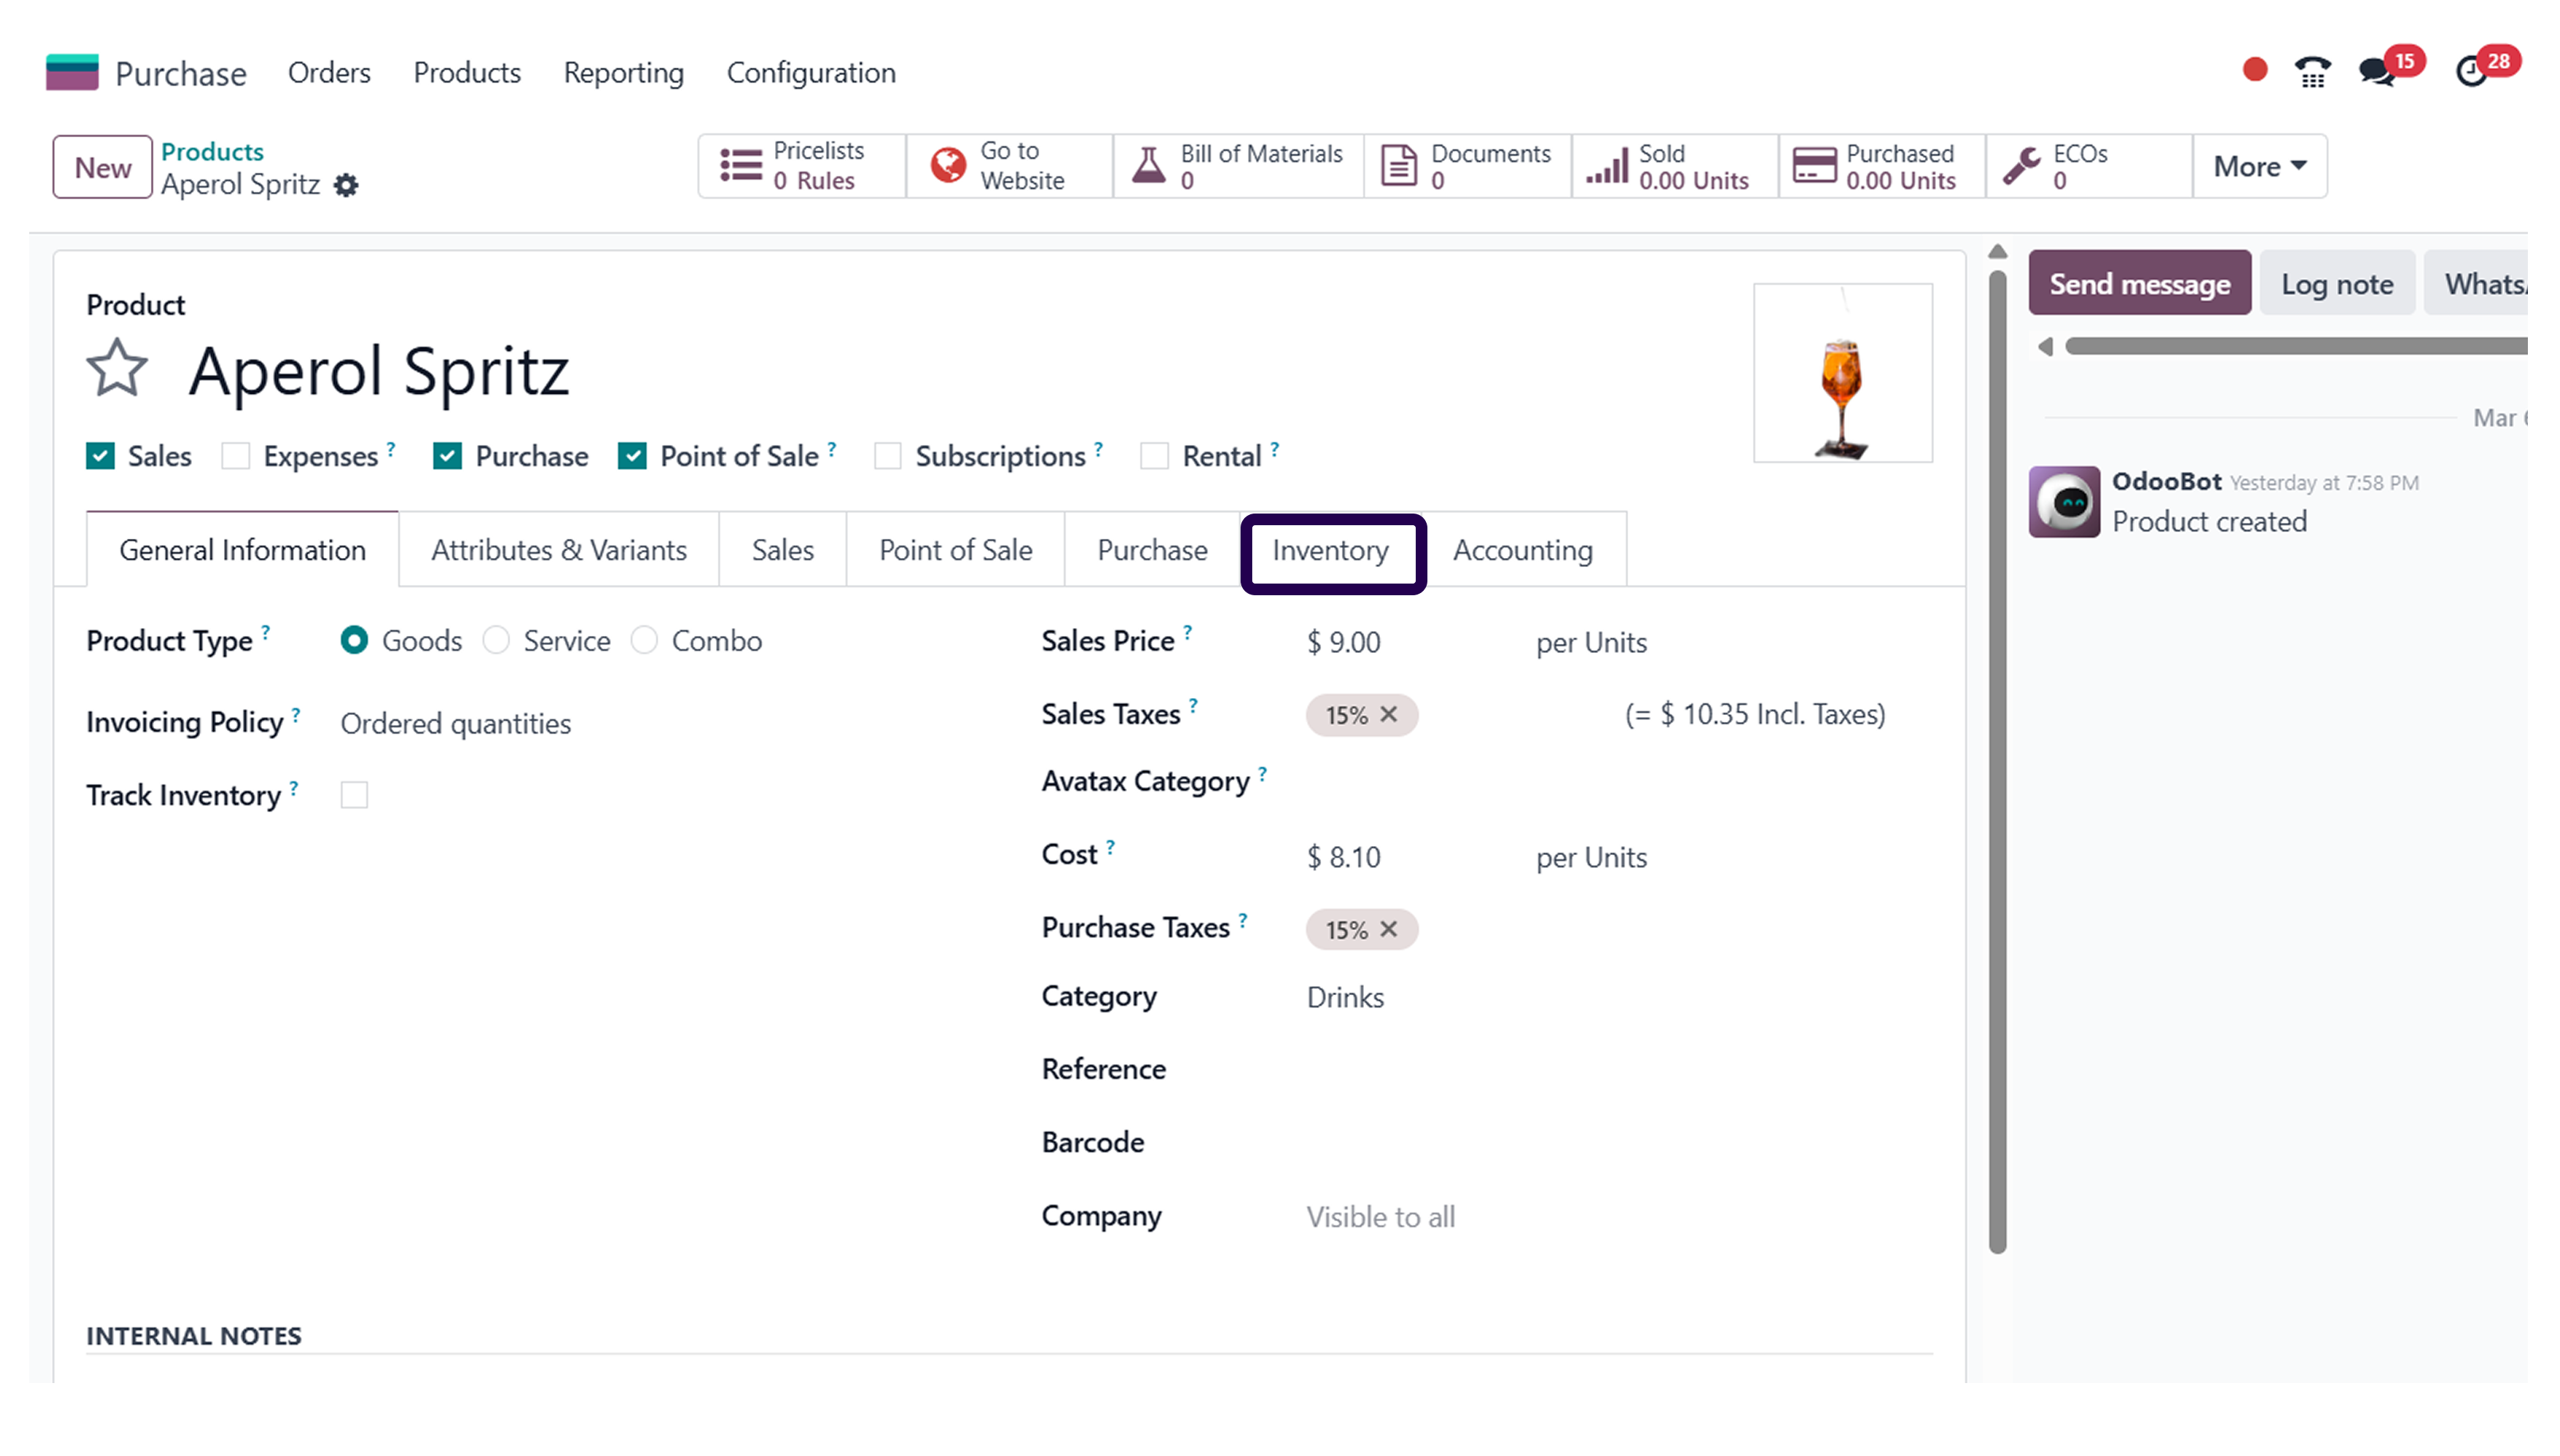Click the Aperol Spritz product image
Viewport: 2560px width, 1456px height.
click(x=1843, y=373)
